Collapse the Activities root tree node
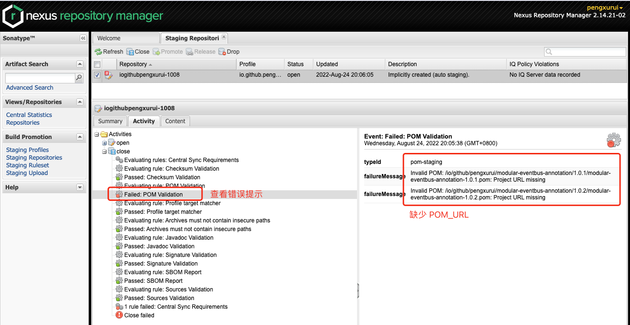This screenshot has height=325, width=630. [x=97, y=134]
